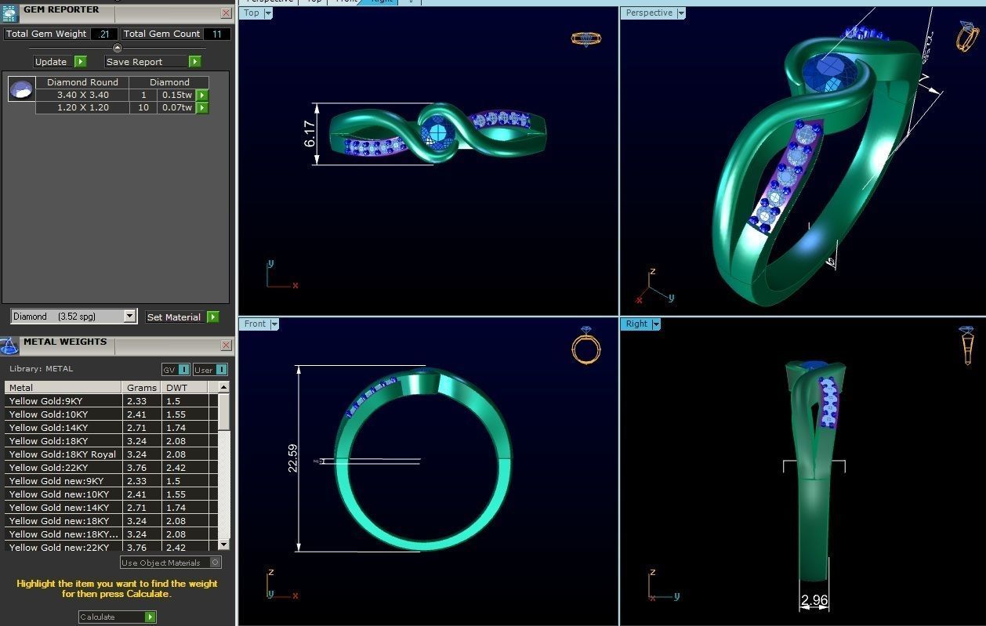The image size is (986, 626).
Task: Click the Total Gem Weight value .21
Action: point(104,34)
